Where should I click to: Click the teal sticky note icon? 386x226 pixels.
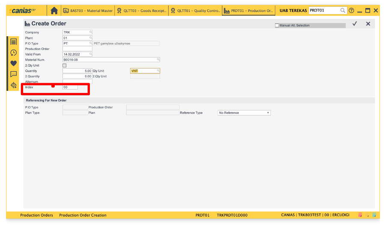tap(374, 215)
